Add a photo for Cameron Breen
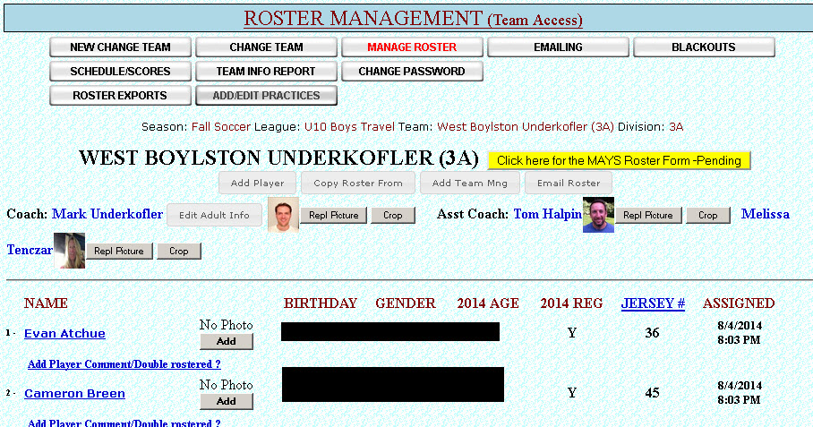This screenshot has width=813, height=427. 227,401
